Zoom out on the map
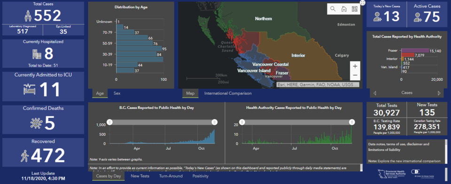The image size is (451, 184). coord(355,75)
